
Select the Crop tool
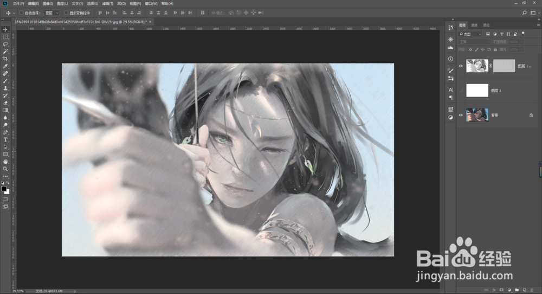pos(5,59)
